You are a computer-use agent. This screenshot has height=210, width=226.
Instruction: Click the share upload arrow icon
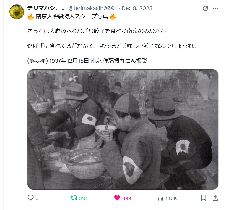pos(215,198)
